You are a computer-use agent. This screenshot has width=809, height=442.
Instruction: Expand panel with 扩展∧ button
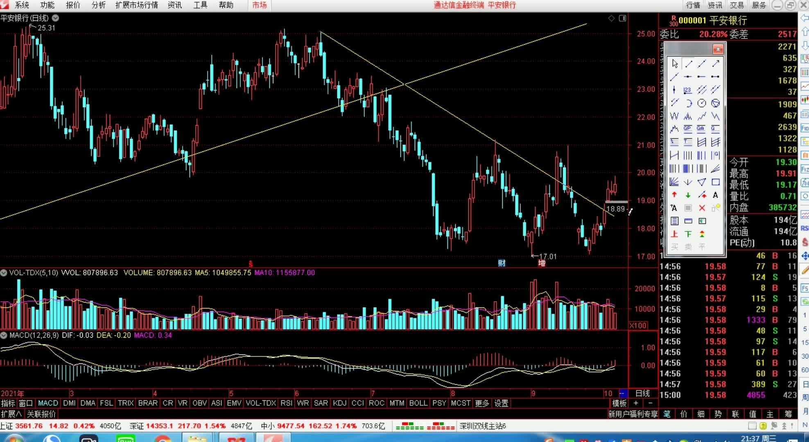coord(11,414)
